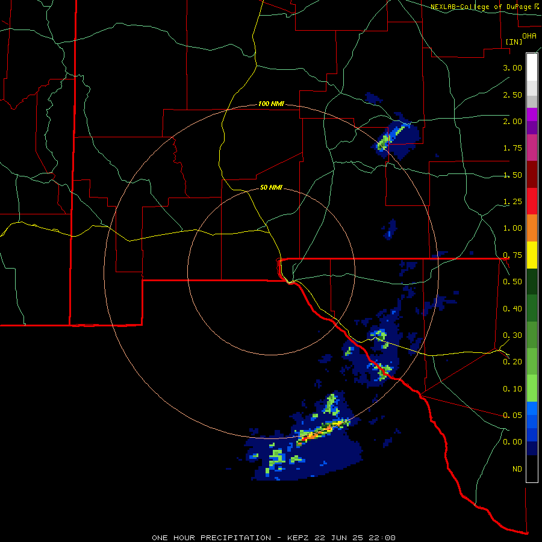Pick the light blue swatch on the legend
The width and height of the screenshot is (542, 542).
click(x=532, y=408)
